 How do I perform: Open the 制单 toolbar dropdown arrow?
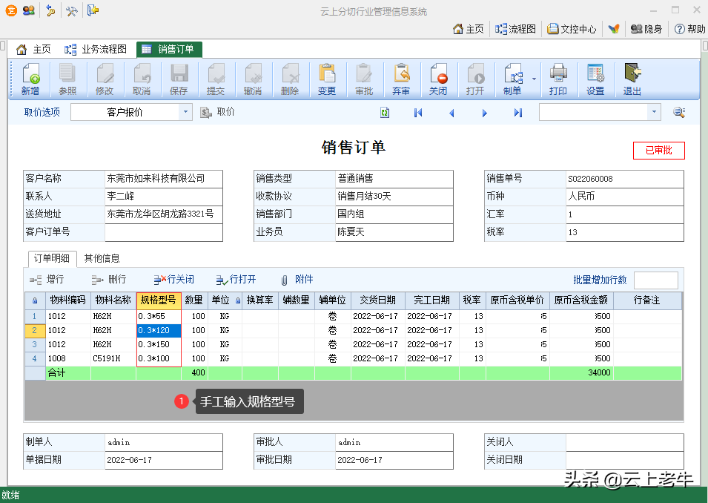[x=534, y=79]
